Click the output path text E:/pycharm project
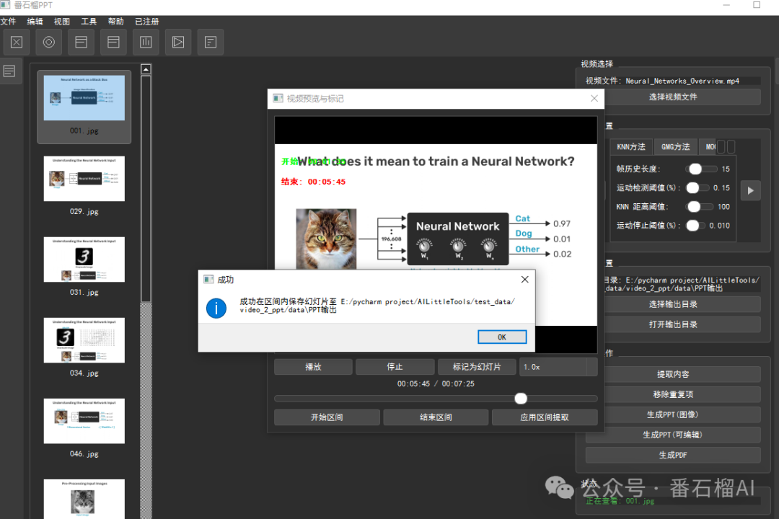This screenshot has width=779, height=519. [682, 284]
